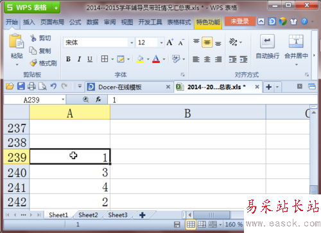Click the increase indent icon

[244, 59]
